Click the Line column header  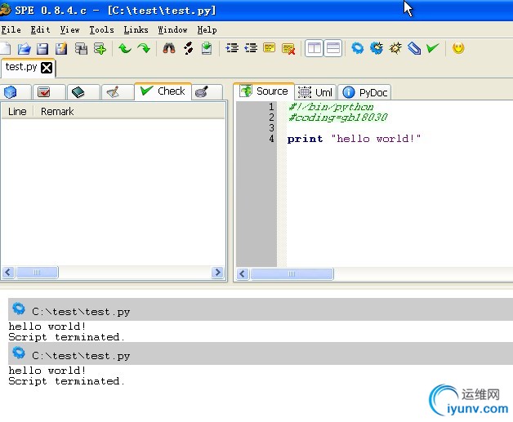17,112
